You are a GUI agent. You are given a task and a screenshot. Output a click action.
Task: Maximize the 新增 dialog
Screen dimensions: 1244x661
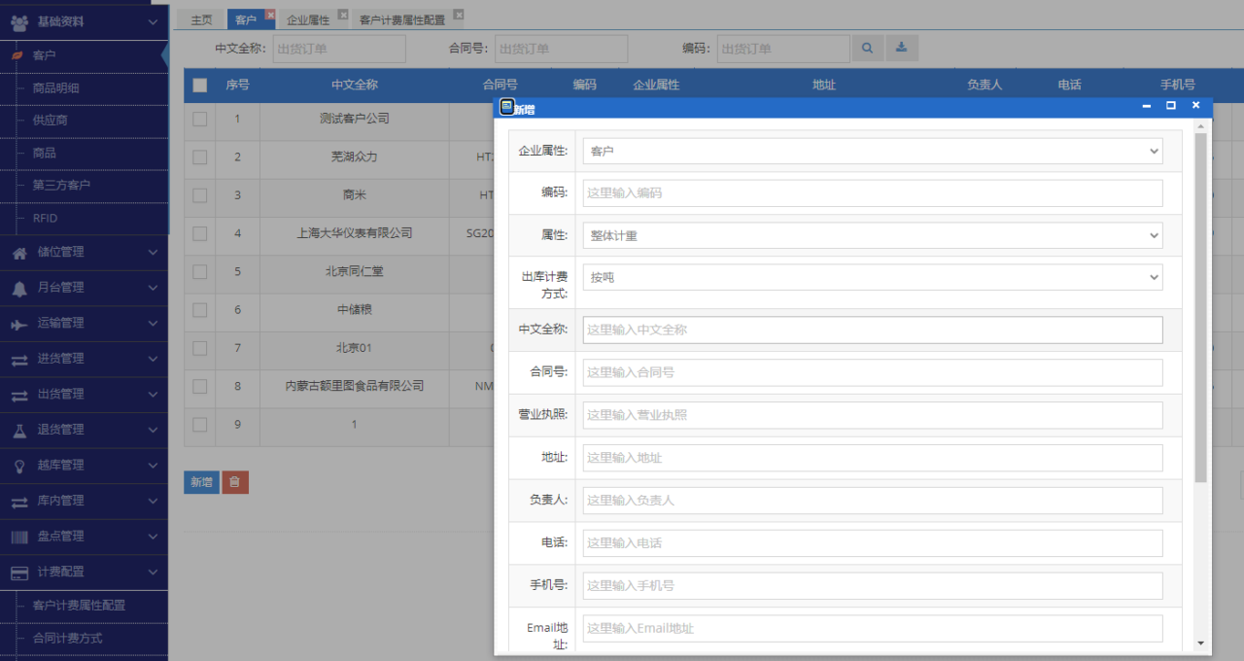coord(1171,105)
